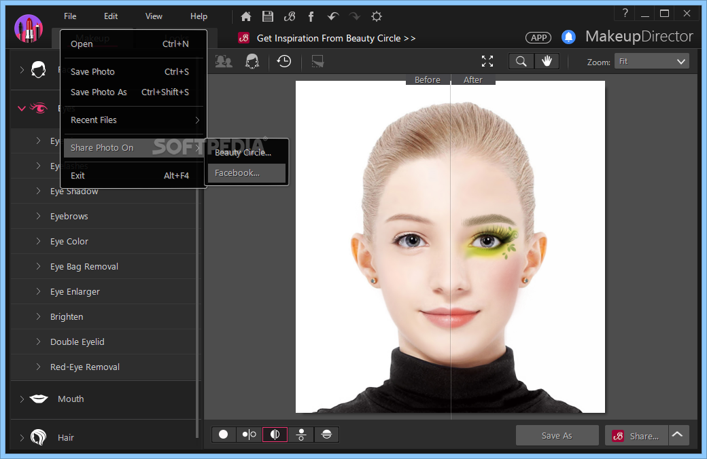Click the Beauty Circle logo near inspiration link
707x459 pixels.
tap(244, 38)
